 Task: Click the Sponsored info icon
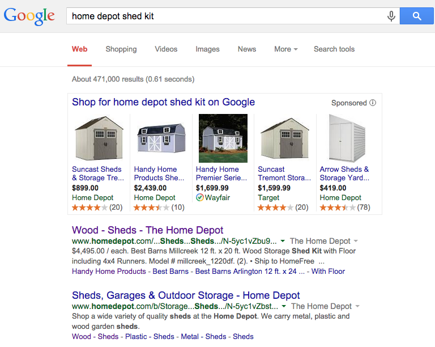pyautogui.click(x=373, y=103)
